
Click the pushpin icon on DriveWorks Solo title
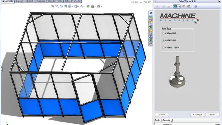(x=219, y=1)
